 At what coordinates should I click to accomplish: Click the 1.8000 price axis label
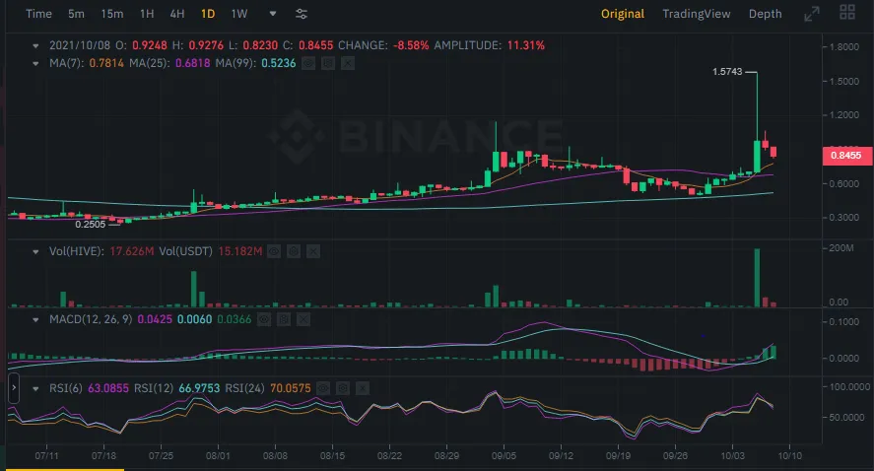click(843, 47)
